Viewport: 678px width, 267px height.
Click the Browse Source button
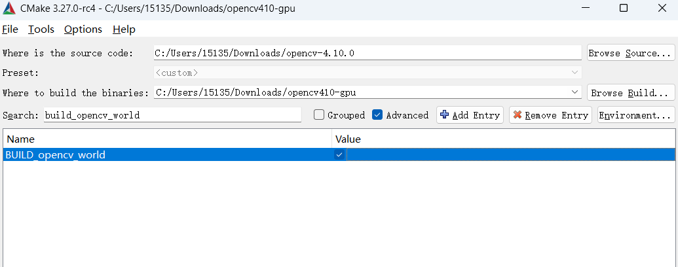pyautogui.click(x=630, y=53)
